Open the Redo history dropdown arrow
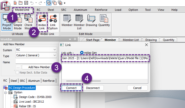The height and width of the screenshot is (108, 185). point(44,3)
